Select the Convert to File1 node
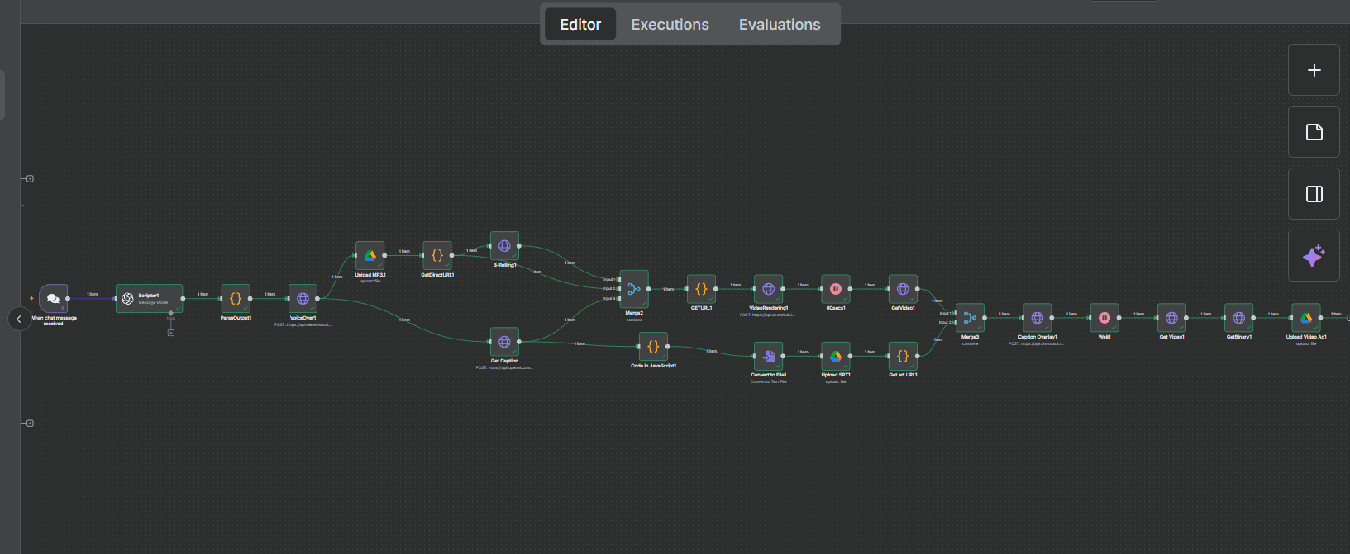The image size is (1350, 554). (769, 356)
